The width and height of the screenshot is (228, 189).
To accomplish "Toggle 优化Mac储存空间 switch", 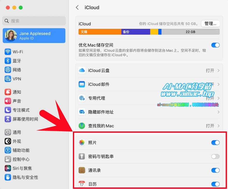I will [x=215, y=45].
